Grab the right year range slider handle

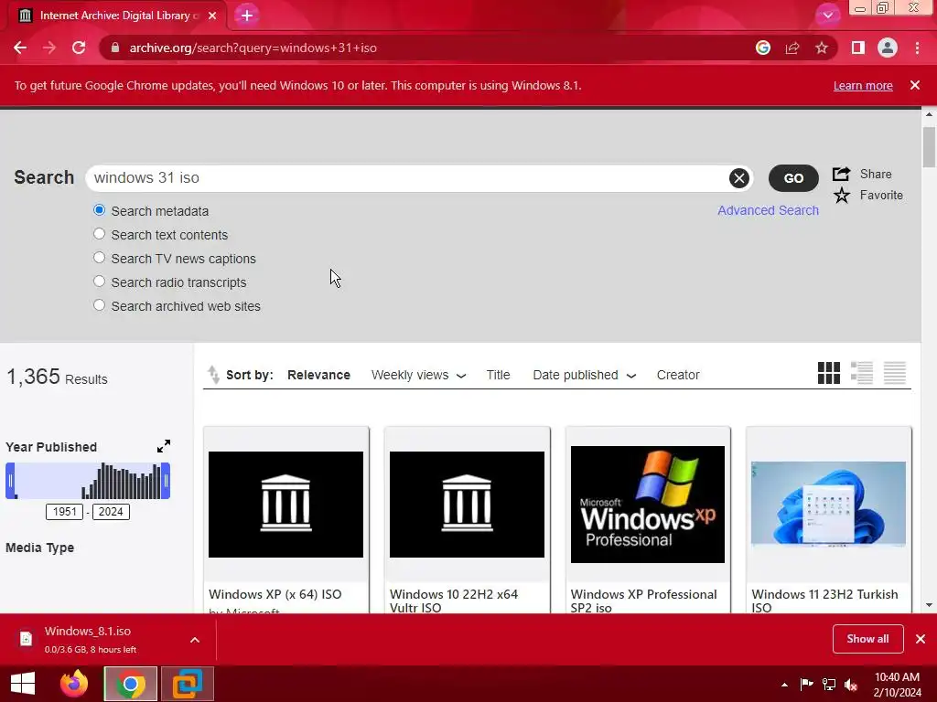[x=166, y=481]
